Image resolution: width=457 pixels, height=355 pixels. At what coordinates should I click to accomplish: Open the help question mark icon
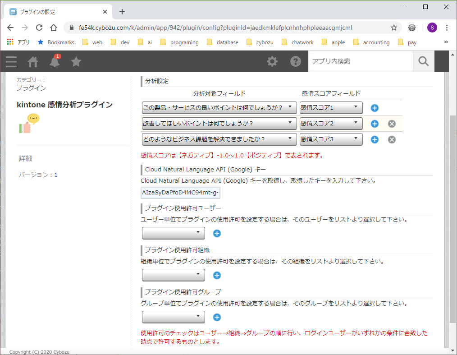pos(295,61)
